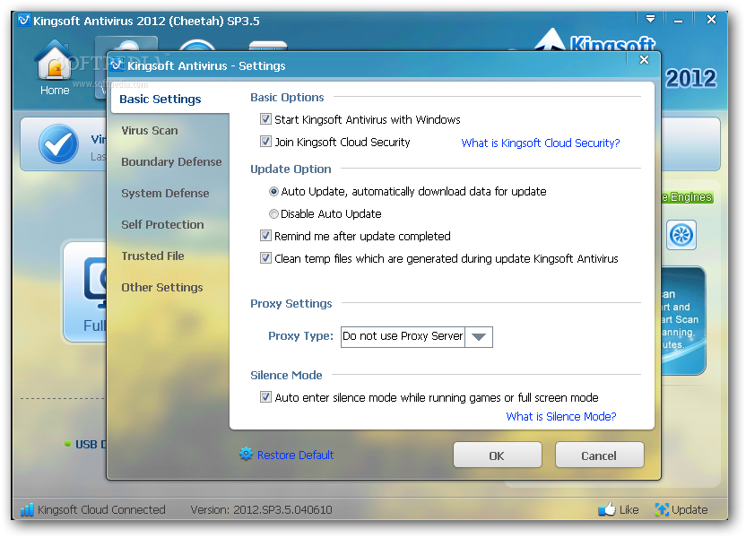Click the blue checkmark status icon

(x=58, y=143)
